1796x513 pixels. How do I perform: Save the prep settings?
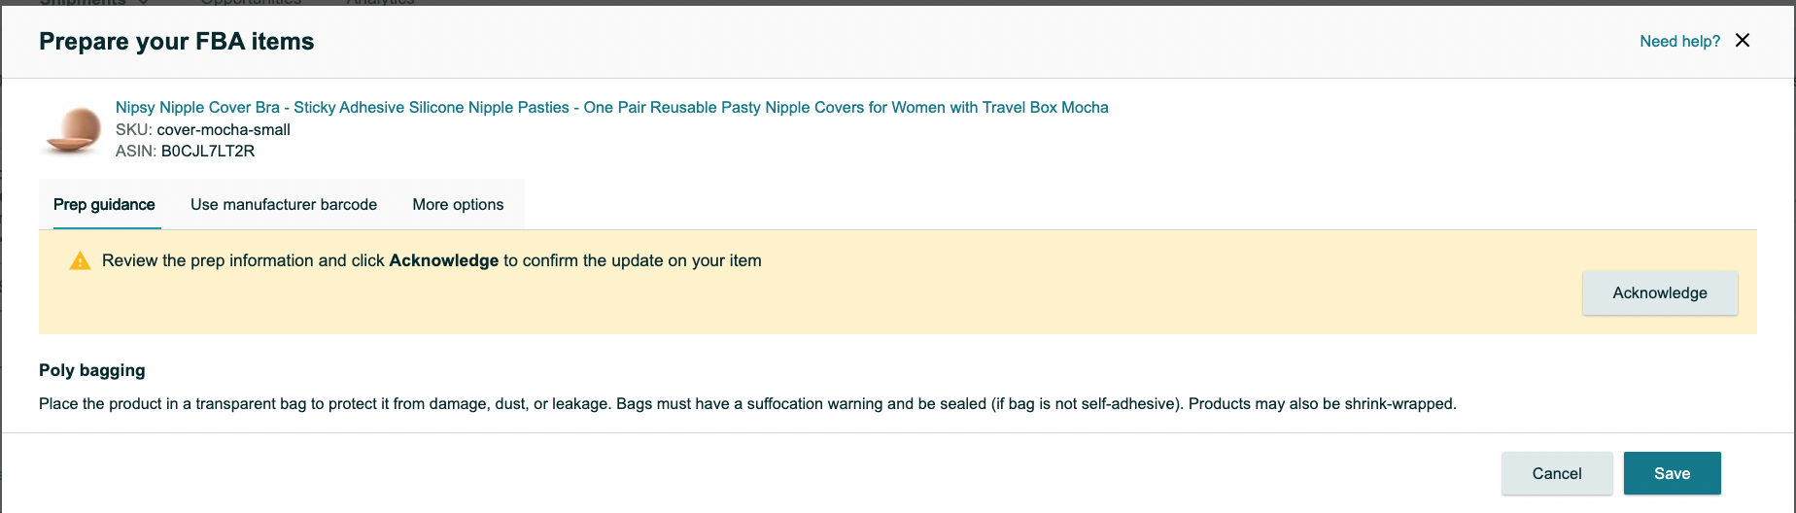click(x=1672, y=473)
